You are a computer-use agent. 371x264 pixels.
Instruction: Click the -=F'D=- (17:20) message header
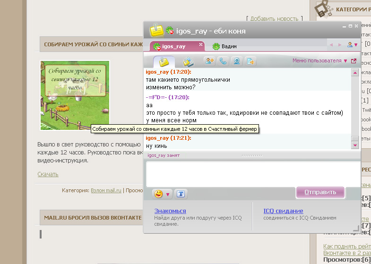click(x=167, y=97)
